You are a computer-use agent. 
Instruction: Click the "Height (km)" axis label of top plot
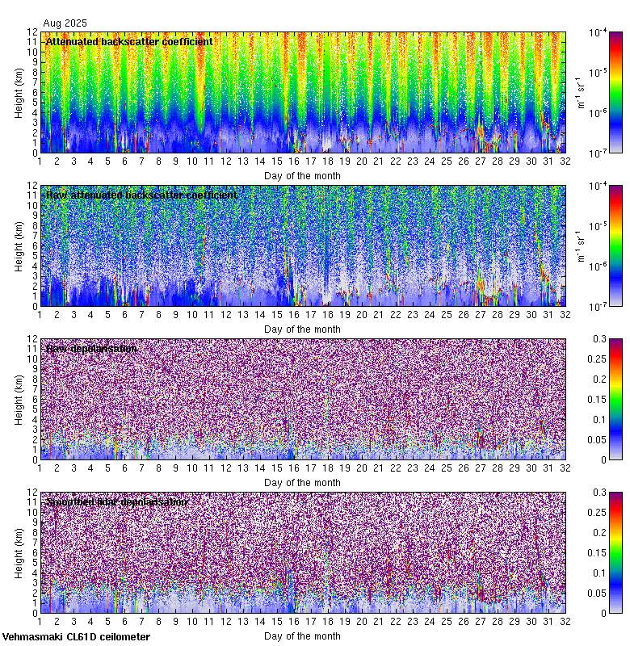point(19,92)
